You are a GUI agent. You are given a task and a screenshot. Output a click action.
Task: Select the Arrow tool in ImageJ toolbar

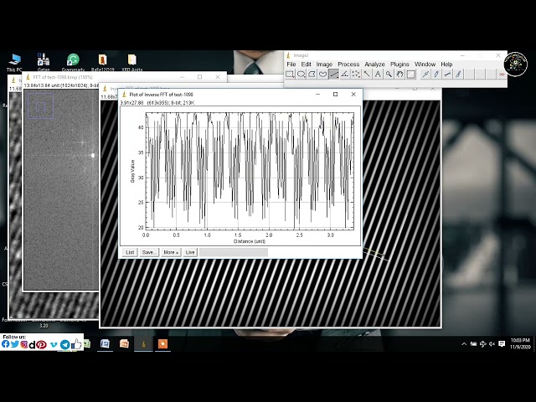coord(425,75)
